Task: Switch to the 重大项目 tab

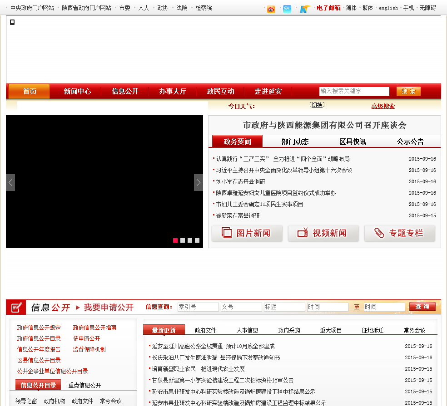Action: tap(331, 330)
